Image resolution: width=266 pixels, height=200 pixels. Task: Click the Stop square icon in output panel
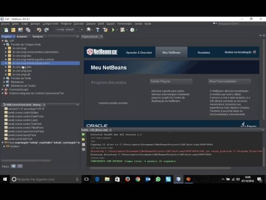[x=84, y=145]
